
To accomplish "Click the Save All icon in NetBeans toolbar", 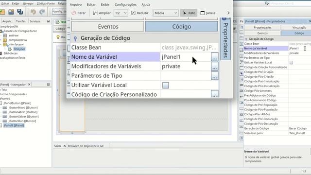I will click(x=20, y=12).
